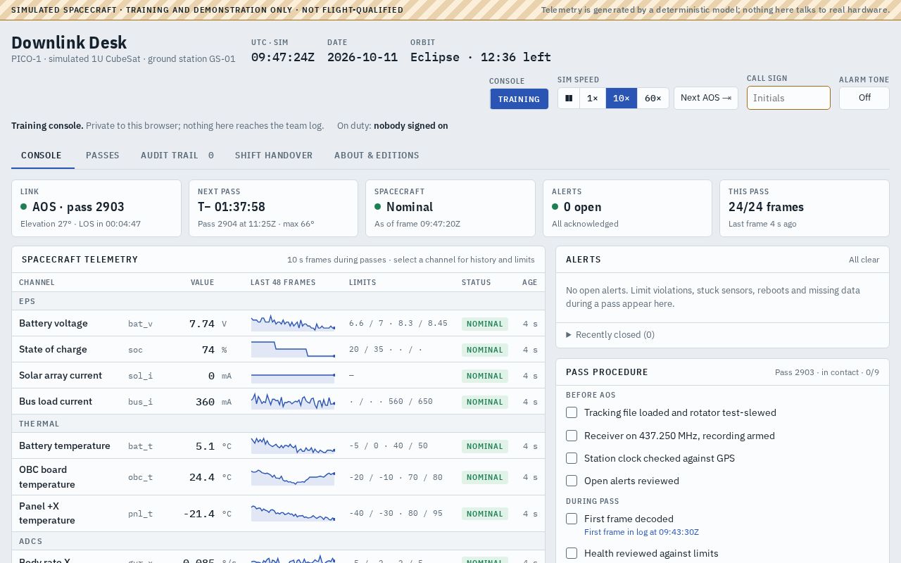Mark 'Open alerts reviewed' as done
The image size is (901, 563).
coord(572,481)
